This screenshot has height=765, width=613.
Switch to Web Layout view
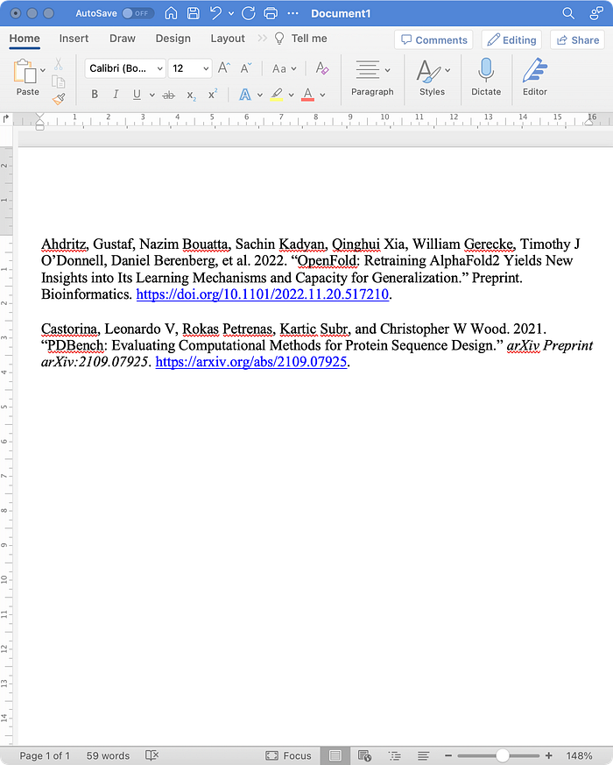pyautogui.click(x=364, y=755)
